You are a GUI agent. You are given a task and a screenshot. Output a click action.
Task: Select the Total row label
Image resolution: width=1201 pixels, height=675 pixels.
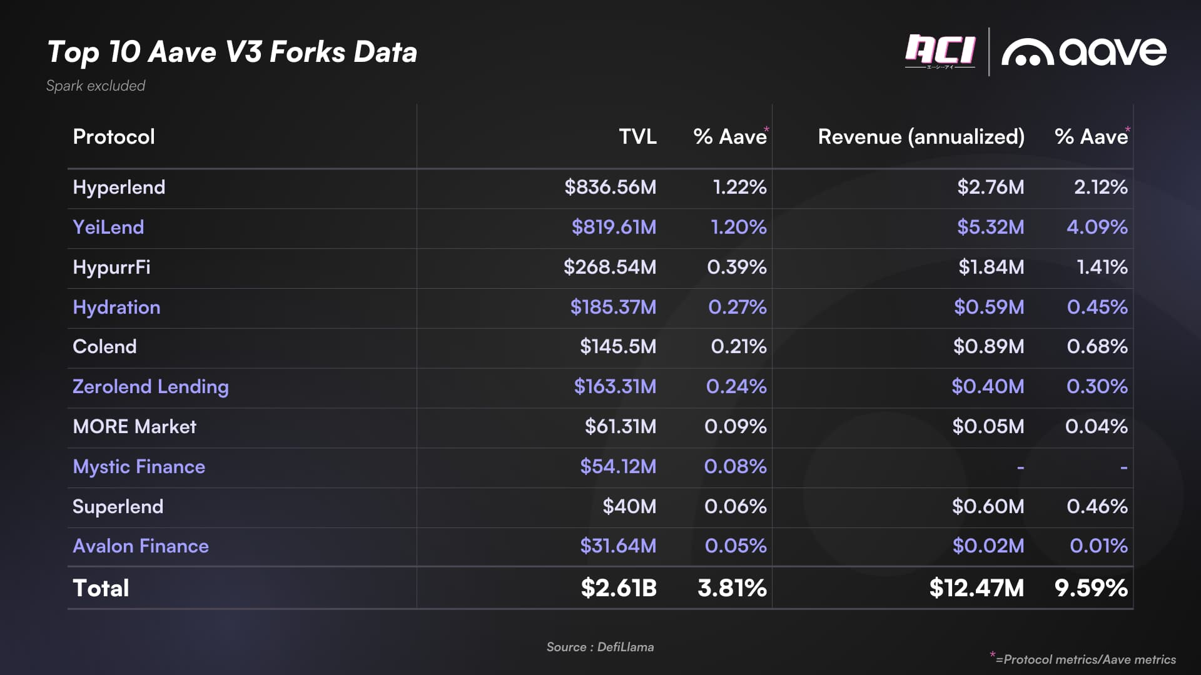[101, 588]
